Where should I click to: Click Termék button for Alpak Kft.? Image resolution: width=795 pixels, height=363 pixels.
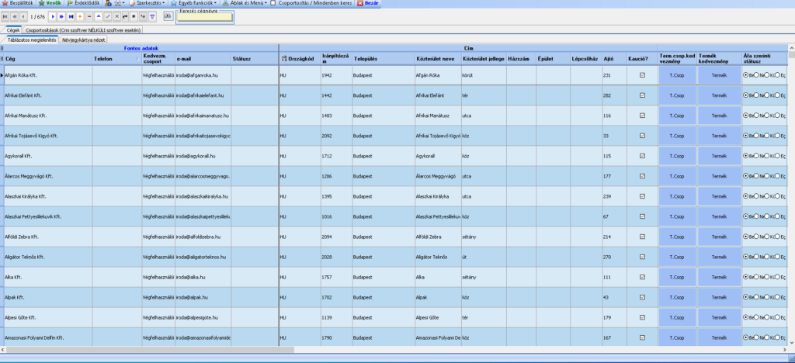720,298
